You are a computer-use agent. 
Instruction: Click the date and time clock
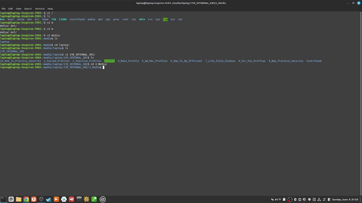(x=345, y=200)
